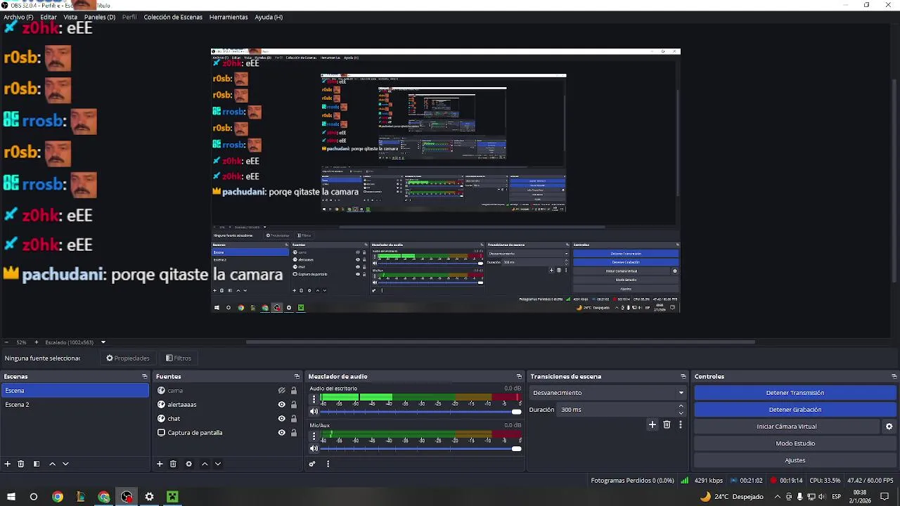
Task: Open preview scaling dropdown Escalado
Action: (103, 342)
